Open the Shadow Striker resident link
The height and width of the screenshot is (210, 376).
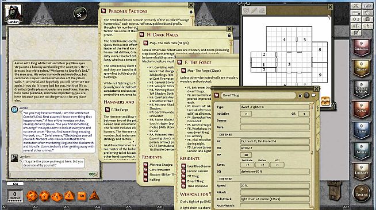[162, 174]
